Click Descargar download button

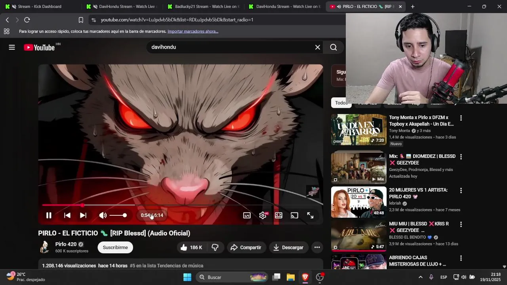(289, 247)
